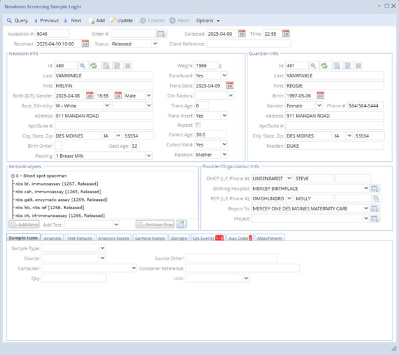The height and width of the screenshot is (355, 399).
Task: Click the Add Item button
Action: [24, 225]
